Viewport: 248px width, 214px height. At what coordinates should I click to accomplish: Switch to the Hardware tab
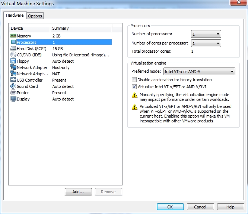15,15
